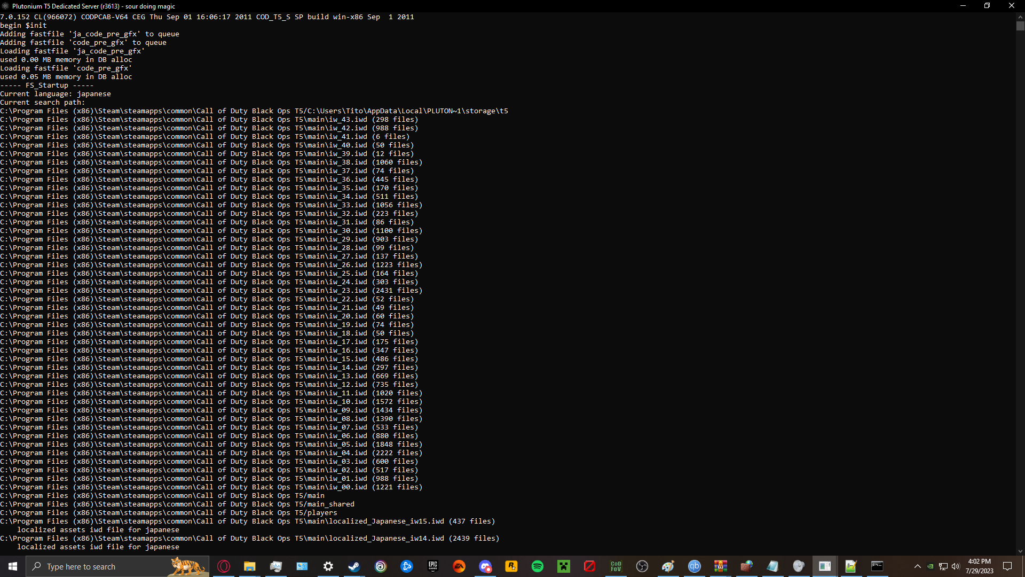This screenshot has height=577, width=1025.
Task: Open Battle.net from the taskbar
Action: [407, 566]
